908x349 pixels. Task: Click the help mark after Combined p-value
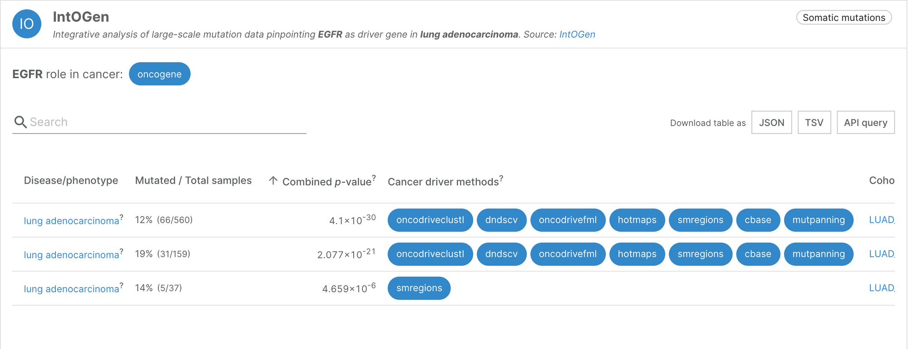pos(374,177)
